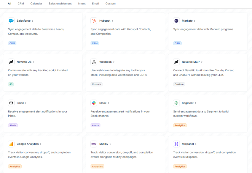Open the Mixpanel title link
The height and width of the screenshot is (173, 252).
point(188,144)
